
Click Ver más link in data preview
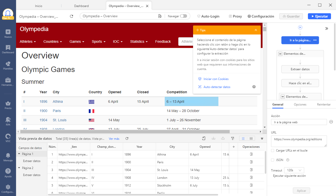(x=114, y=138)
